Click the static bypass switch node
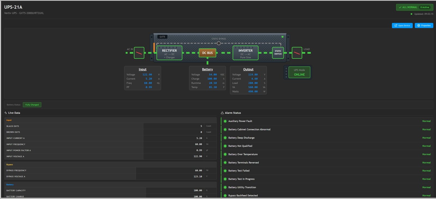 219,43
